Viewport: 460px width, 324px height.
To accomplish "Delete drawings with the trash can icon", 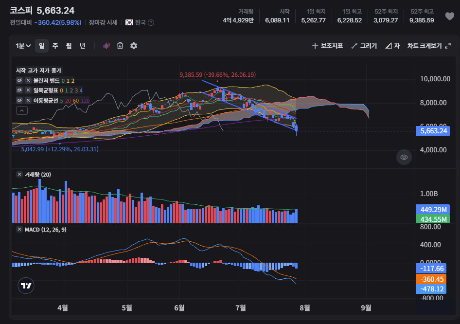I will click(120, 46).
